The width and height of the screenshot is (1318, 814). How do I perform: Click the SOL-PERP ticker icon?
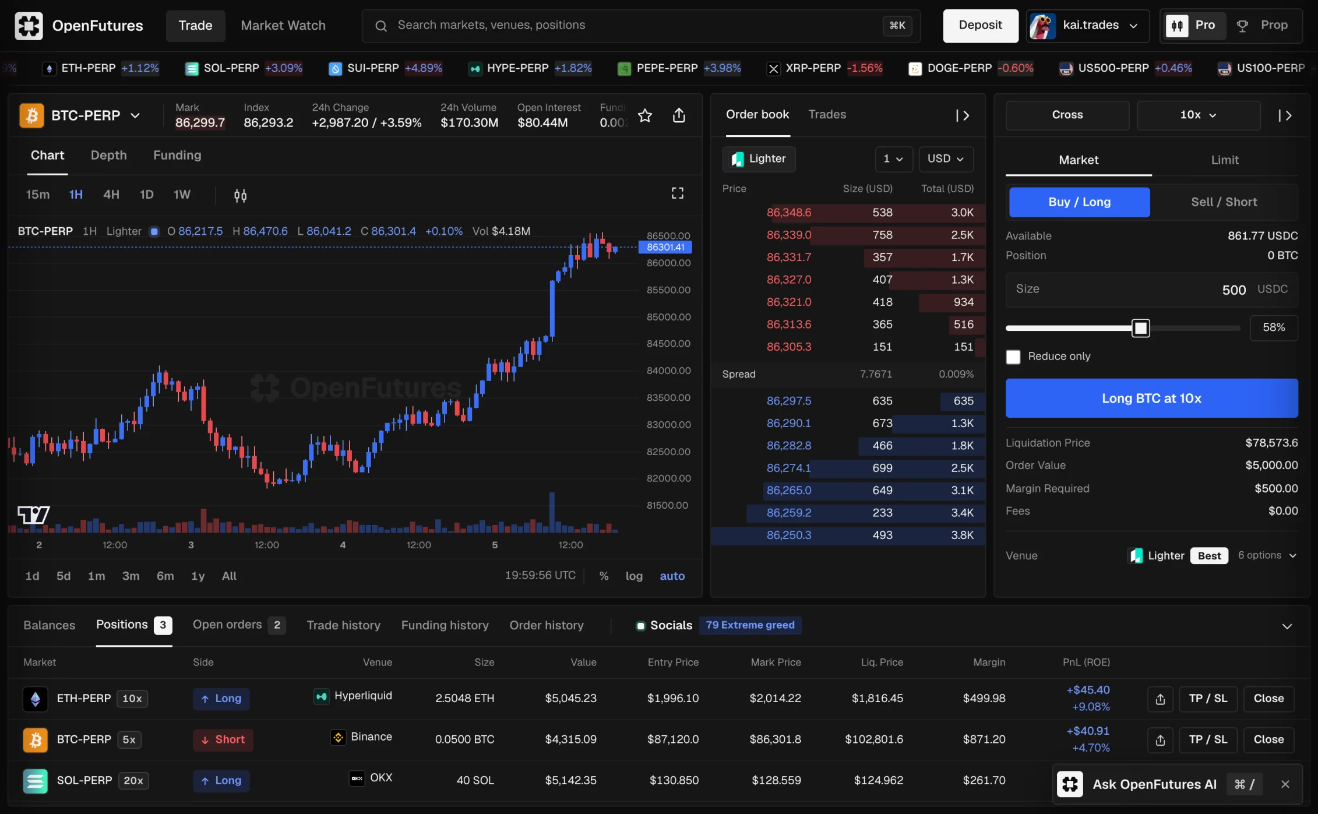(192, 69)
